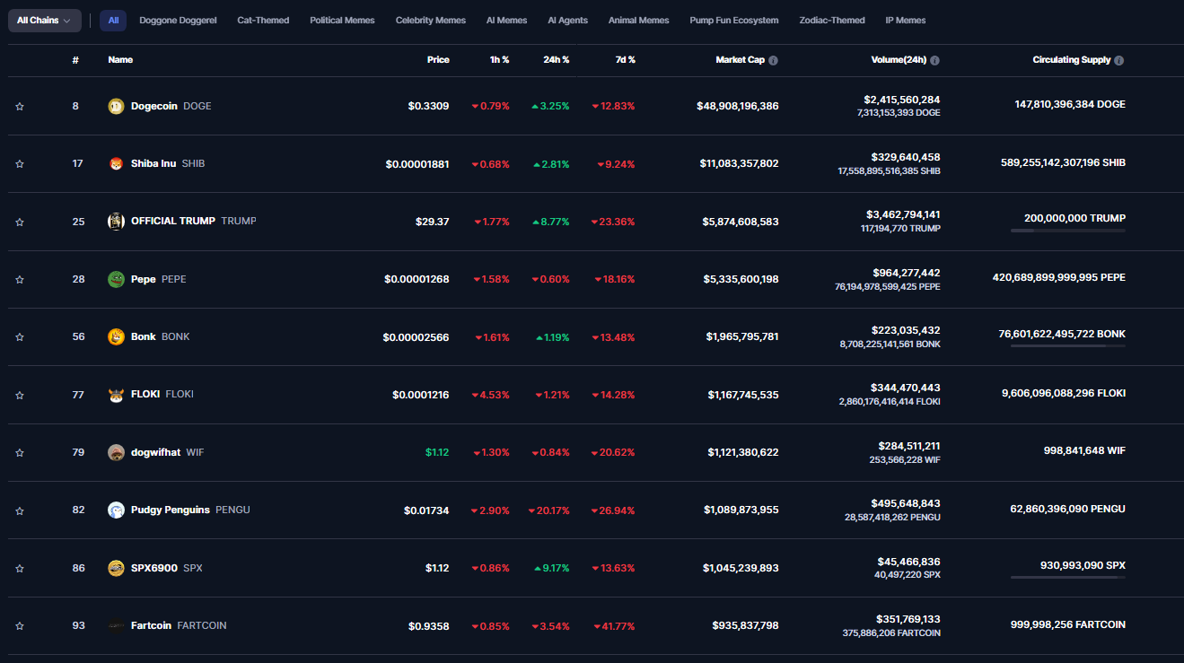
Task: Open the Pudgy Penguins coin page link
Action: (x=170, y=510)
